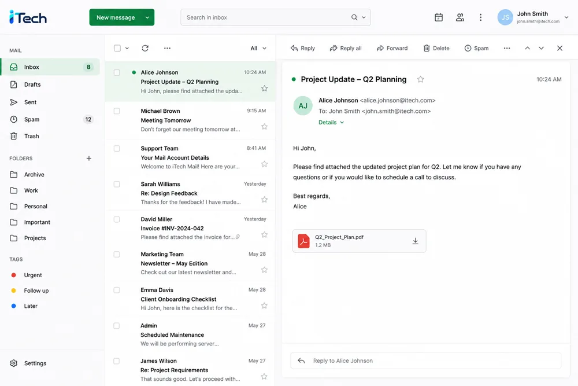The image size is (578, 386).
Task: Click the New message button
Action: pyautogui.click(x=116, y=17)
